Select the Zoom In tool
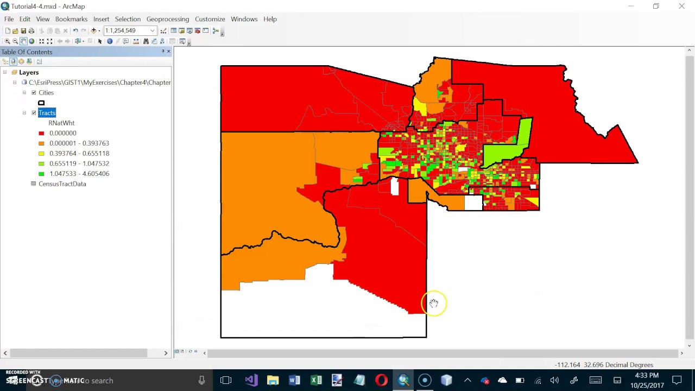This screenshot has width=695, height=391. 7,41
